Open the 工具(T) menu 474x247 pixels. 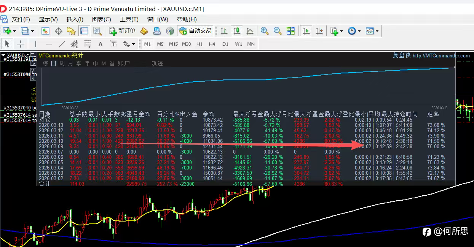tap(129, 19)
